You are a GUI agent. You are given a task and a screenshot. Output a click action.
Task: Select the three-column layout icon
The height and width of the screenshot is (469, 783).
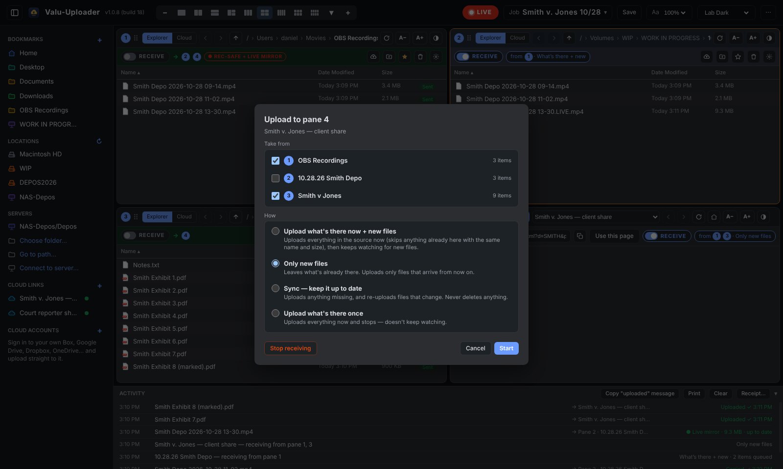(x=248, y=13)
